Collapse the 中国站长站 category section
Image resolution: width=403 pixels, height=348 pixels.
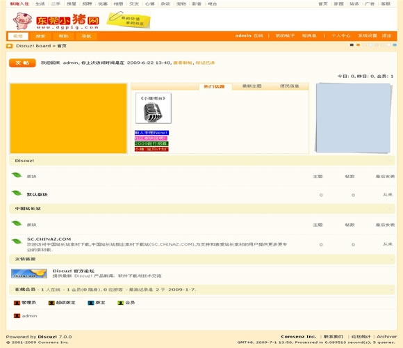(x=390, y=209)
